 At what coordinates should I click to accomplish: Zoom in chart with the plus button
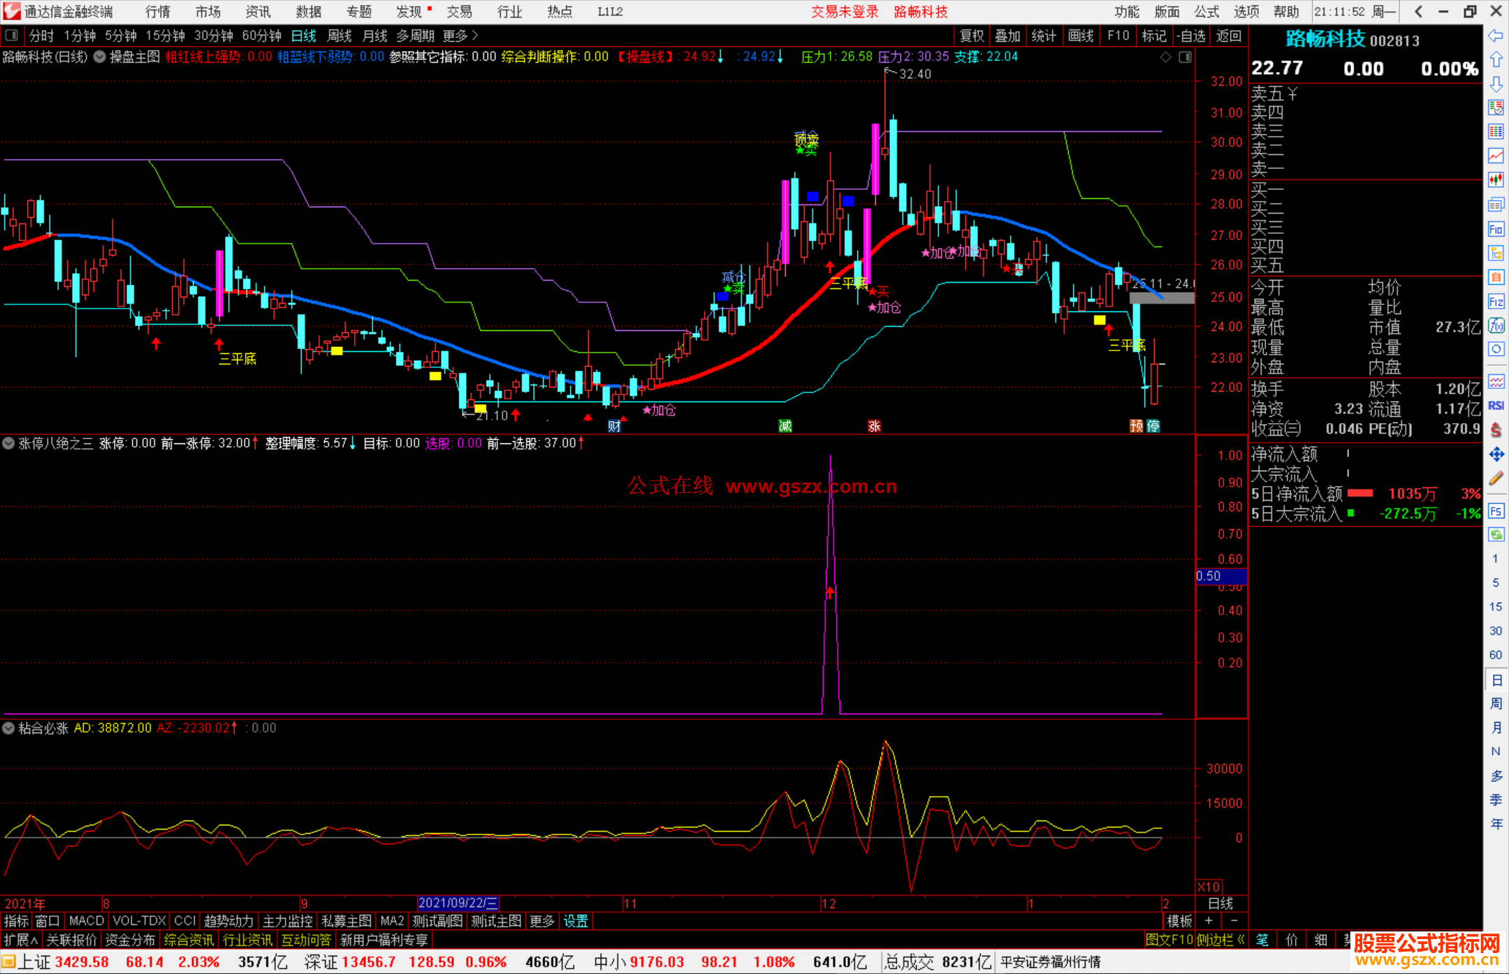coord(1209,921)
